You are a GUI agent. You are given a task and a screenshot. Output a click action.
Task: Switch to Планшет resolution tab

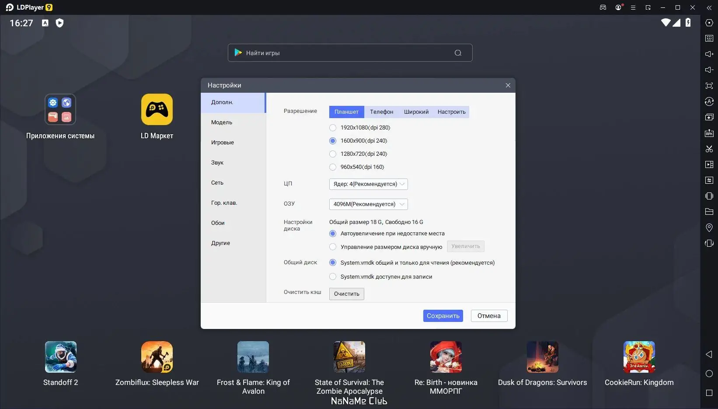coord(347,112)
